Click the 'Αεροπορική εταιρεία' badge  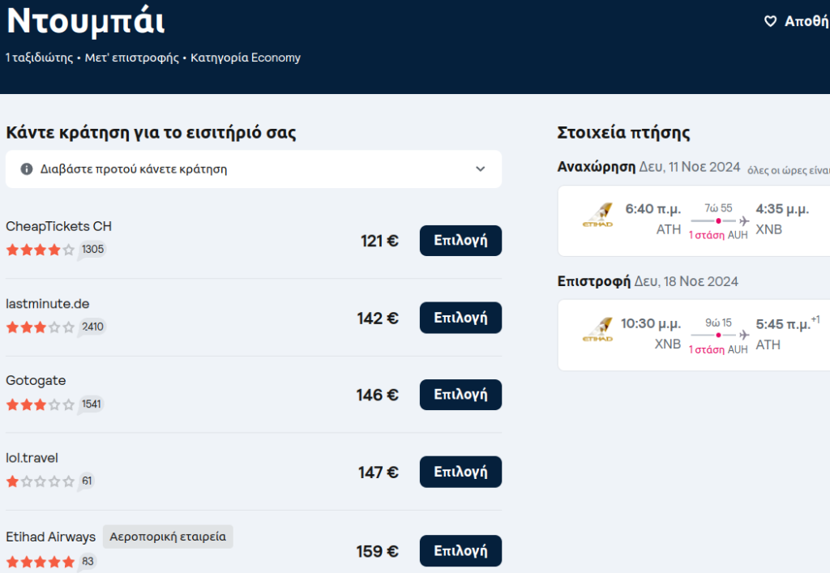pos(168,537)
